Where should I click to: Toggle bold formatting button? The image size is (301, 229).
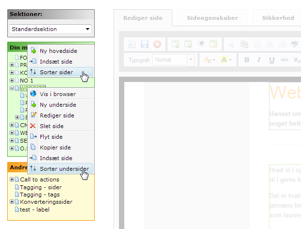click(247, 60)
